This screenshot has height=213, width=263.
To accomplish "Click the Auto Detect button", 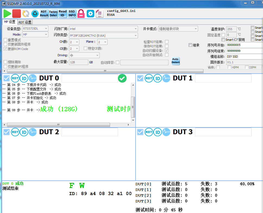I will point(176,61).
